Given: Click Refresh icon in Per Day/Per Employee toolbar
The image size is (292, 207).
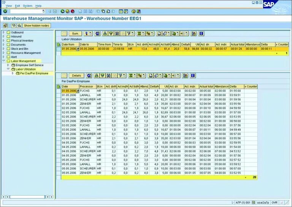Looking at the screenshot, I should coord(89,76).
